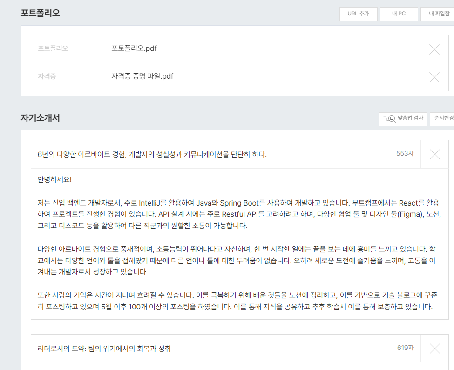Place cursor in the 안녕하세요! greeting line
Viewport: 454px width, 370px height.
[x=55, y=179]
